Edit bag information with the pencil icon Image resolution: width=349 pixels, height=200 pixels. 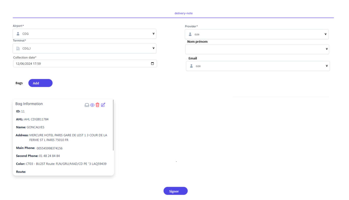pyautogui.click(x=103, y=105)
